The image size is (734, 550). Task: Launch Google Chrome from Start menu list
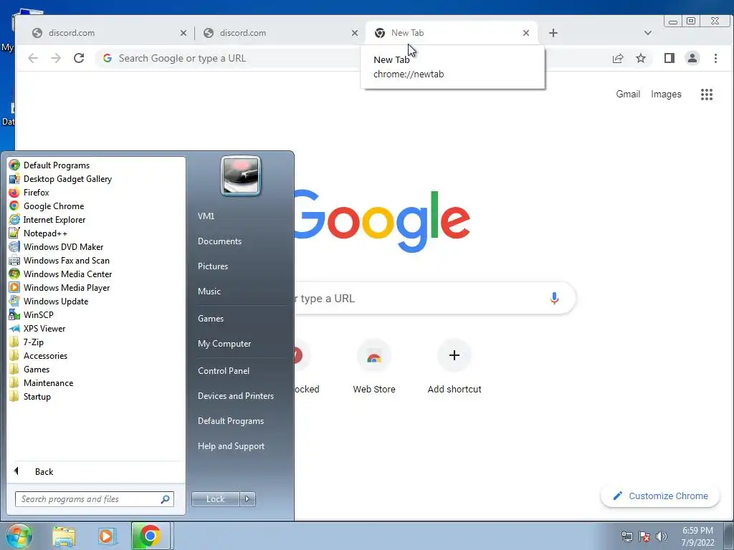click(x=96, y=206)
